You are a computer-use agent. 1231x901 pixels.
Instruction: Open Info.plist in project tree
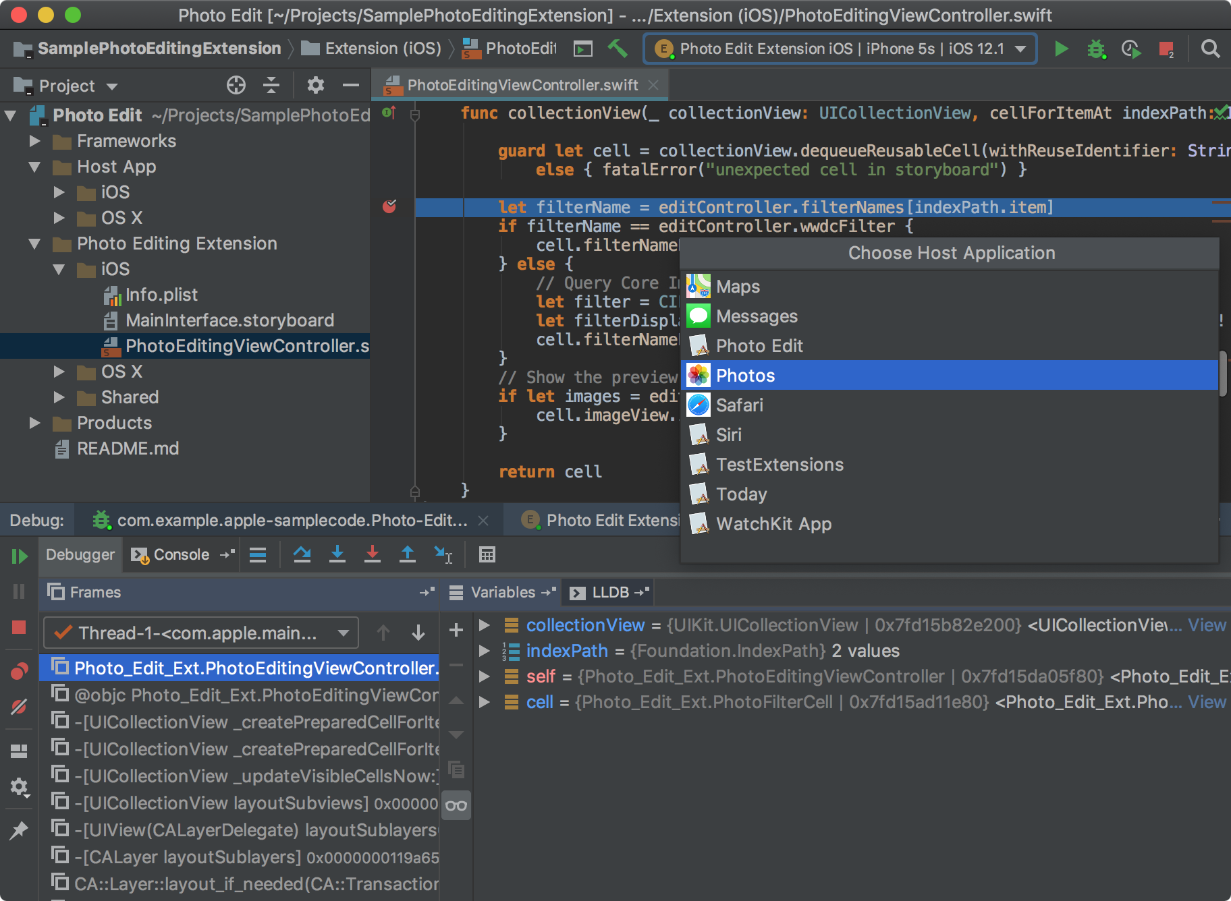coord(161,295)
